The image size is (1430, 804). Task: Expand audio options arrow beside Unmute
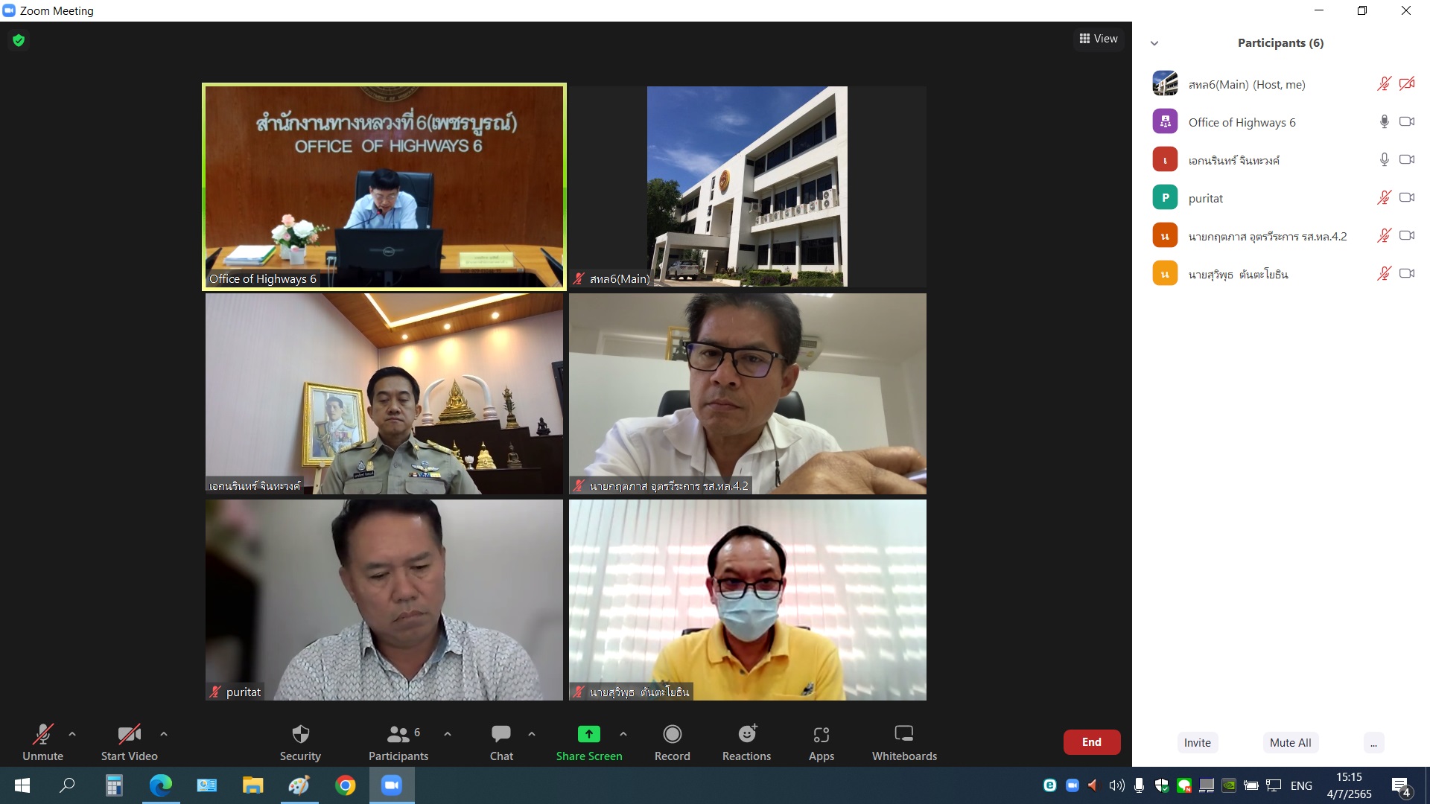pos(72,734)
